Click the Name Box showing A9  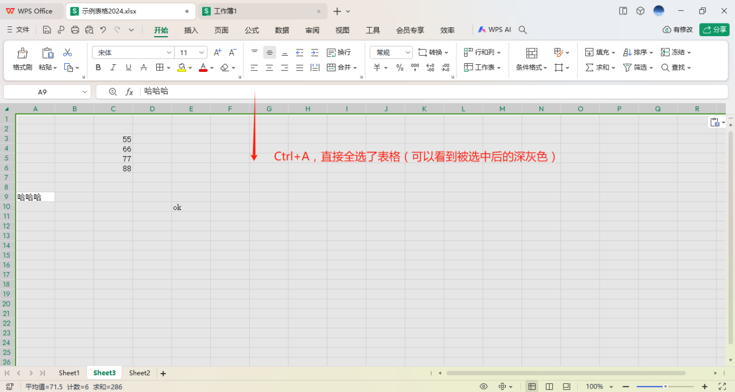click(47, 92)
